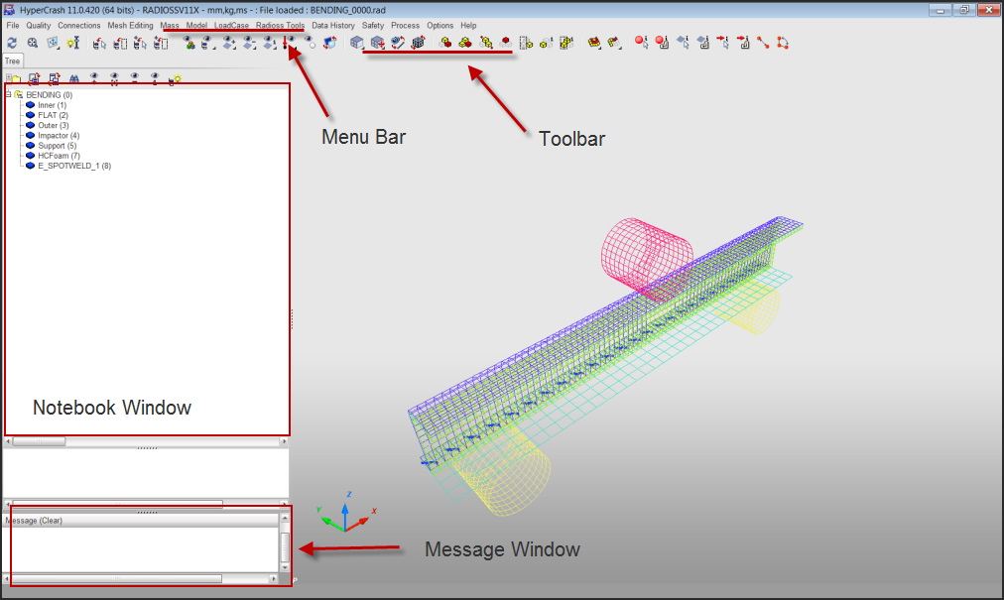Click the expand-all folder icon in Tree toolbar
1004x600 pixels.
(12, 77)
